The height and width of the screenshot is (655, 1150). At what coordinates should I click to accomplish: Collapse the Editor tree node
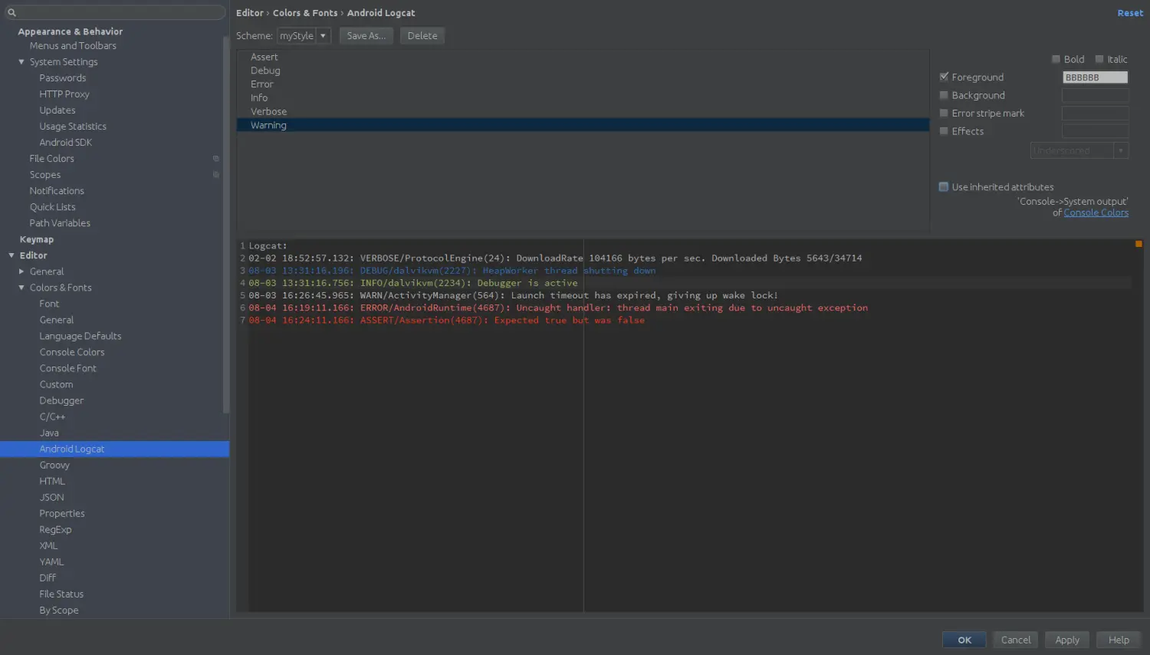click(x=11, y=255)
